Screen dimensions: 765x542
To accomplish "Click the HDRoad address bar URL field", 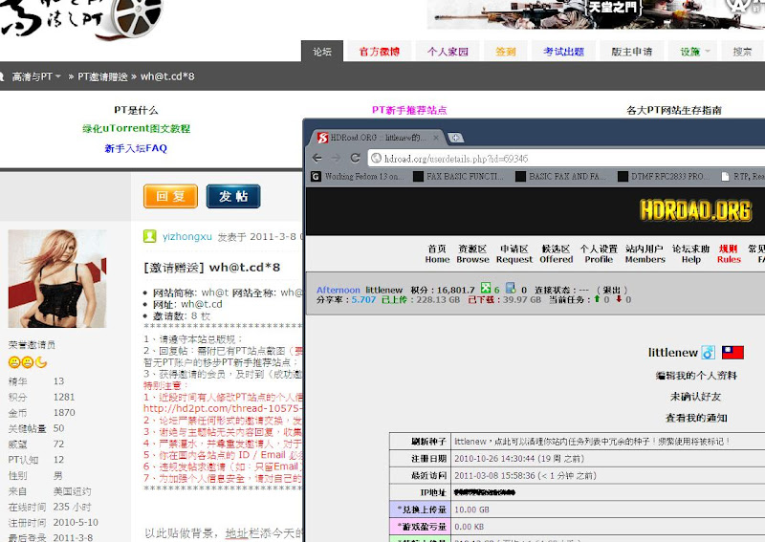I will click(566, 158).
